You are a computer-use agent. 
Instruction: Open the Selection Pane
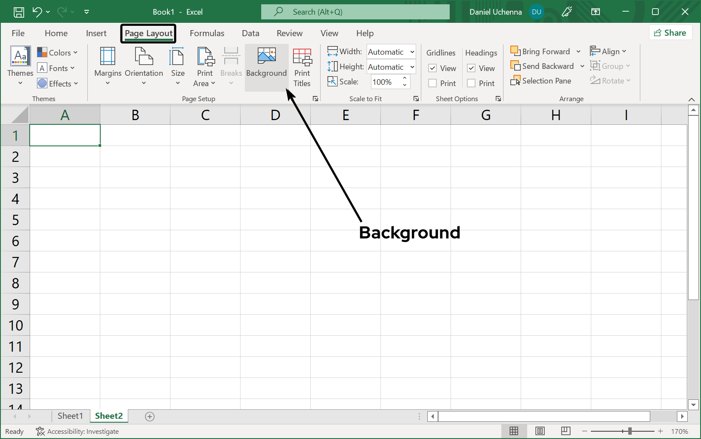pyautogui.click(x=541, y=81)
